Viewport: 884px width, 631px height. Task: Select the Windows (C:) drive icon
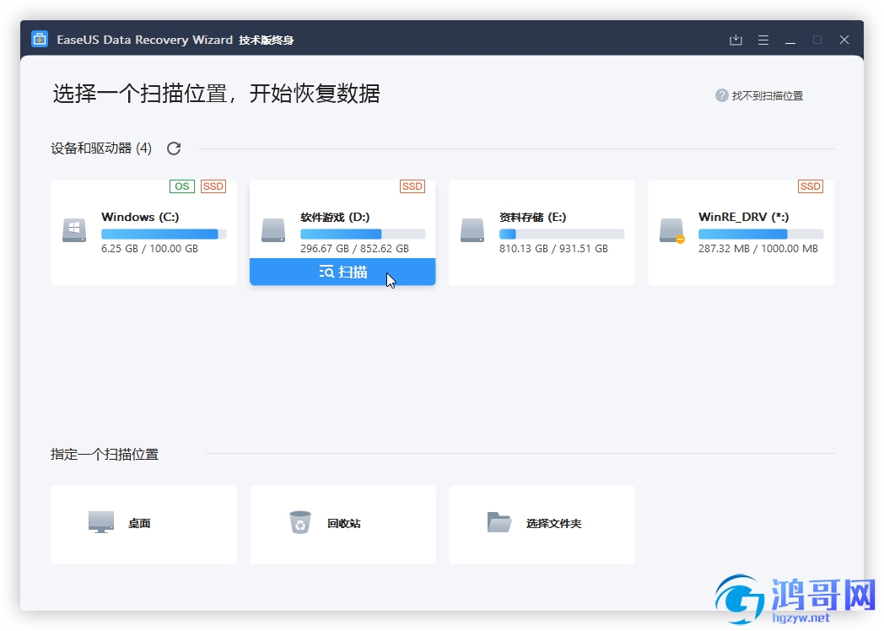pos(74,230)
